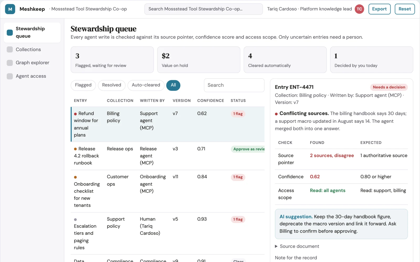This screenshot has height=262, width=420.
Task: Focus the queue Search input field
Action: click(x=234, y=85)
